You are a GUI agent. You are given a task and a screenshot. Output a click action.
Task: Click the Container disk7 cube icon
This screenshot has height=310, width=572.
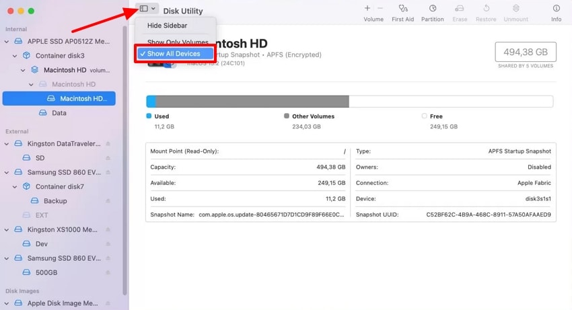[x=26, y=186]
